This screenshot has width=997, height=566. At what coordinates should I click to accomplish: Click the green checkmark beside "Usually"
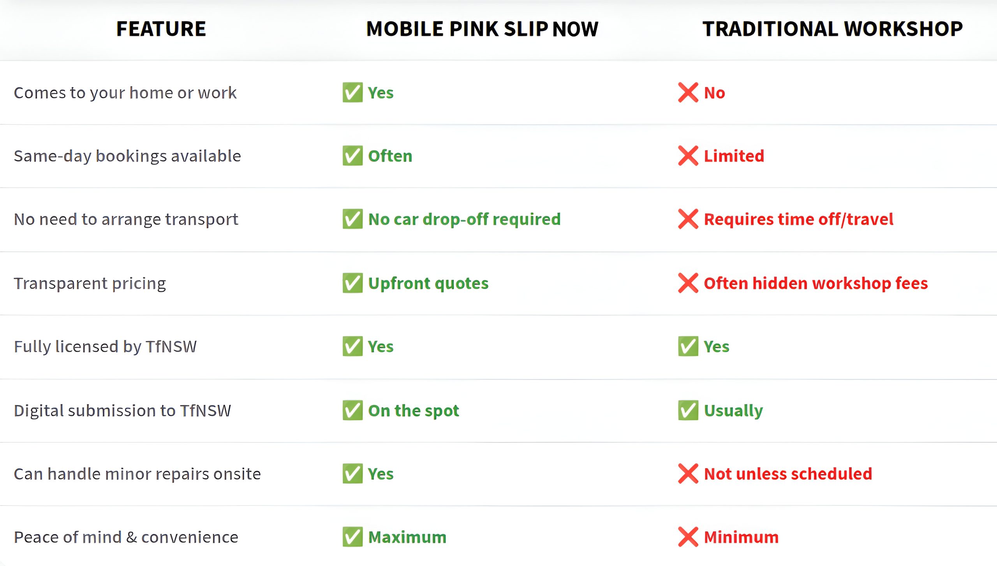688,410
